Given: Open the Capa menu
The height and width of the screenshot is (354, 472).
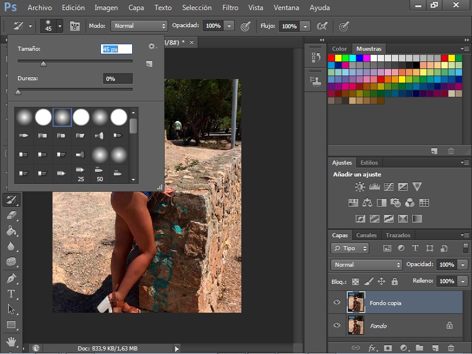Looking at the screenshot, I should [136, 8].
